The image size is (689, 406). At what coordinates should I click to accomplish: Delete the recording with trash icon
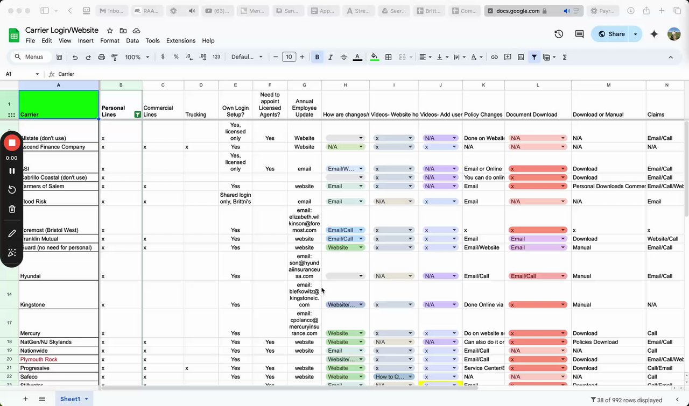12,209
